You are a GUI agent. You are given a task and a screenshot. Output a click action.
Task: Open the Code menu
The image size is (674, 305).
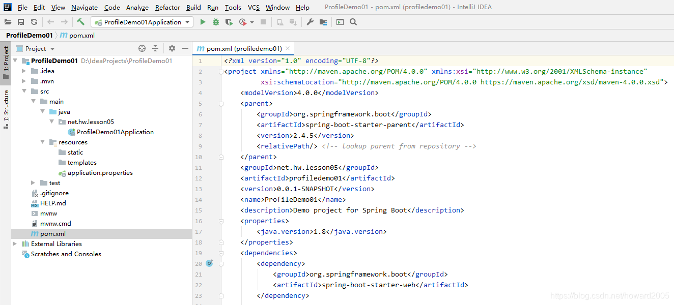pyautogui.click(x=112, y=7)
